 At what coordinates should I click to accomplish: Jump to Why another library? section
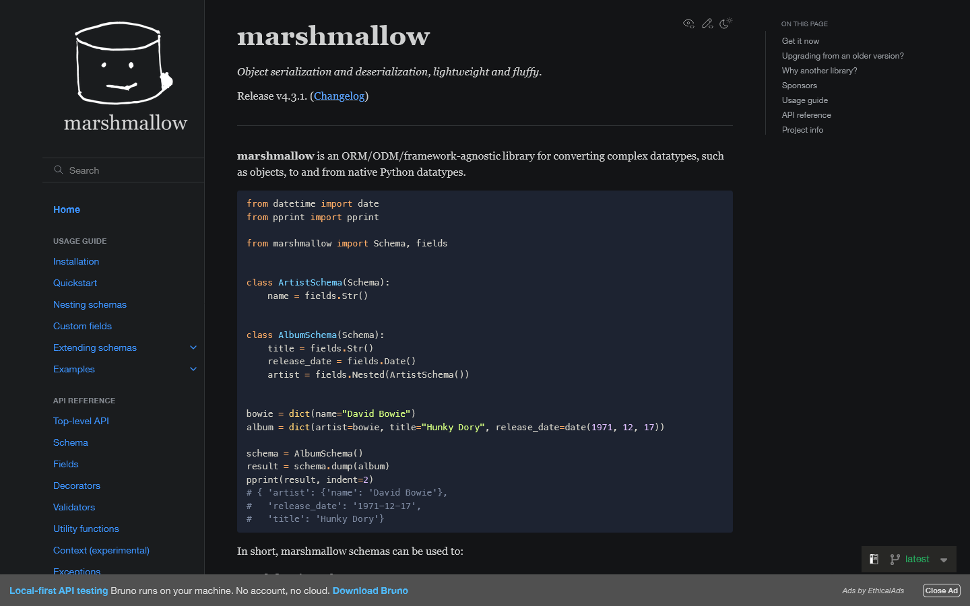pos(819,71)
